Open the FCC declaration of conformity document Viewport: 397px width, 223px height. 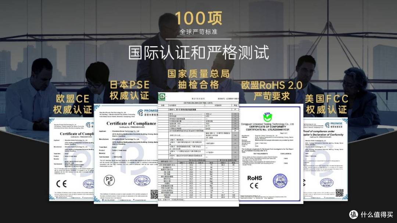tap(325, 159)
